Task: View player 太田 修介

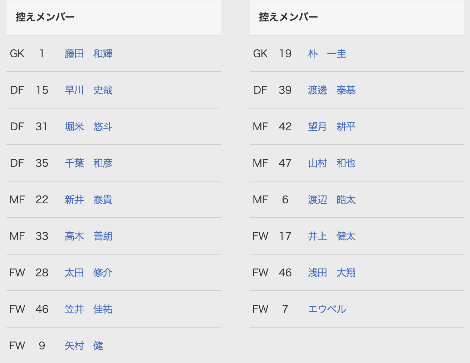Action: coord(88,273)
